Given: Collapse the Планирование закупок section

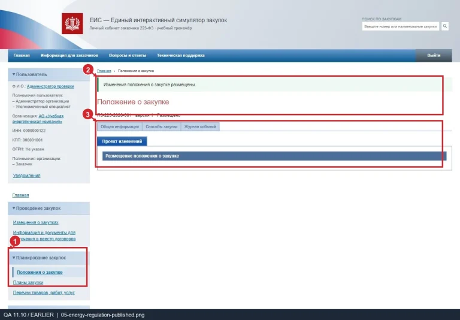Looking at the screenshot, I should [x=49, y=258].
